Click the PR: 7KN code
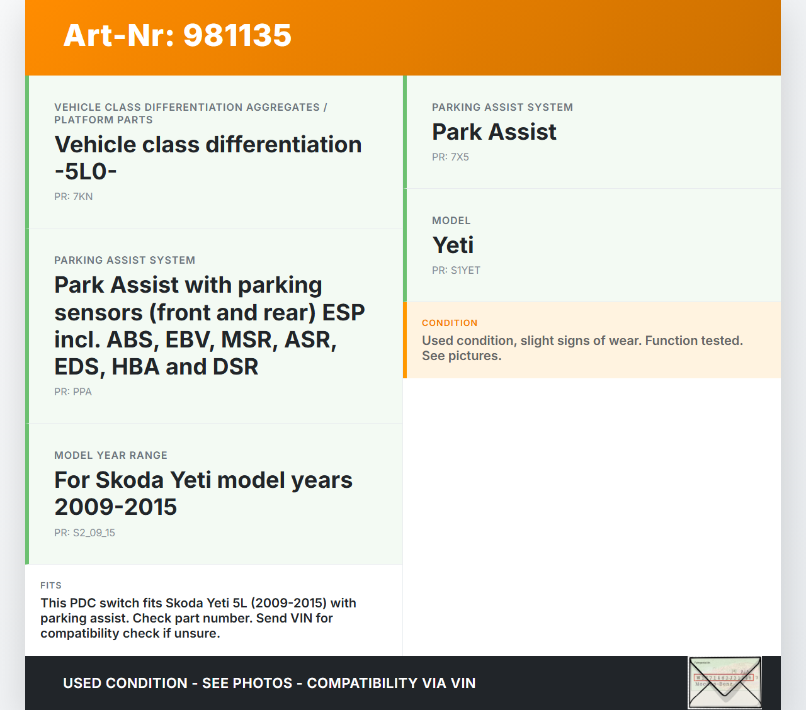Image resolution: width=806 pixels, height=710 pixels. 74,196
